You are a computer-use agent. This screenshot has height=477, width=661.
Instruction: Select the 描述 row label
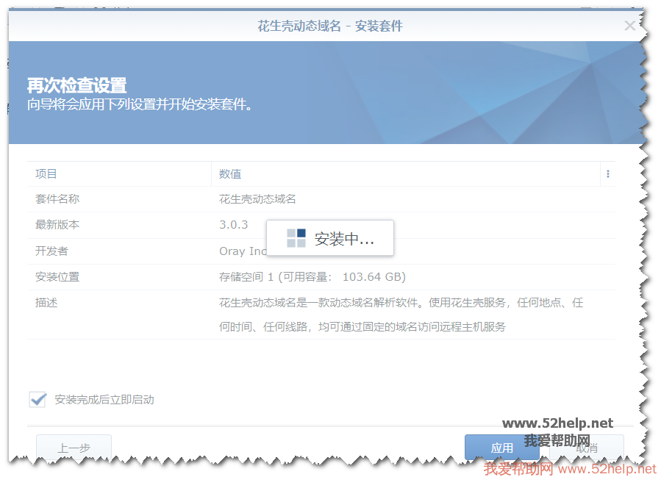46,302
